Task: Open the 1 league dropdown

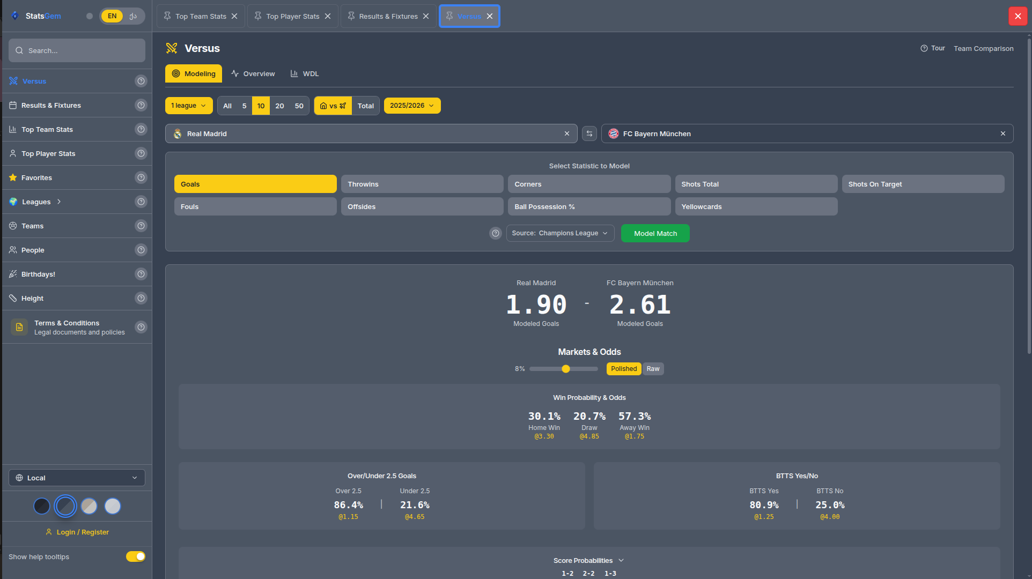Action: tap(188, 106)
